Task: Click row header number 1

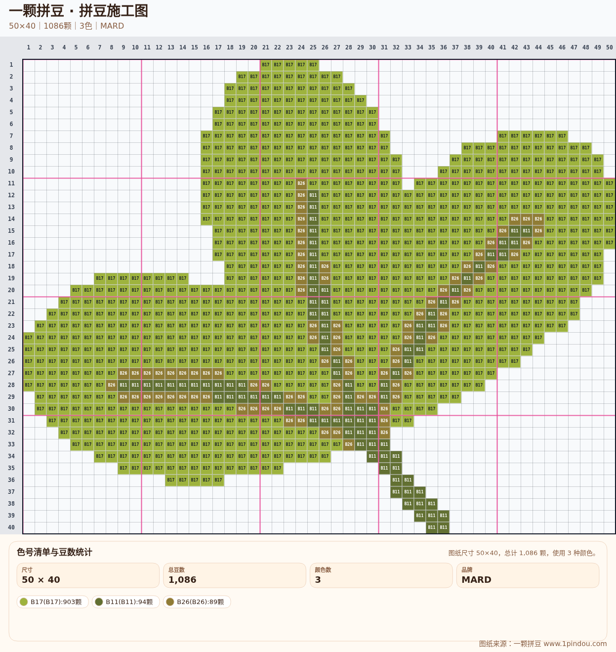Action: point(11,65)
